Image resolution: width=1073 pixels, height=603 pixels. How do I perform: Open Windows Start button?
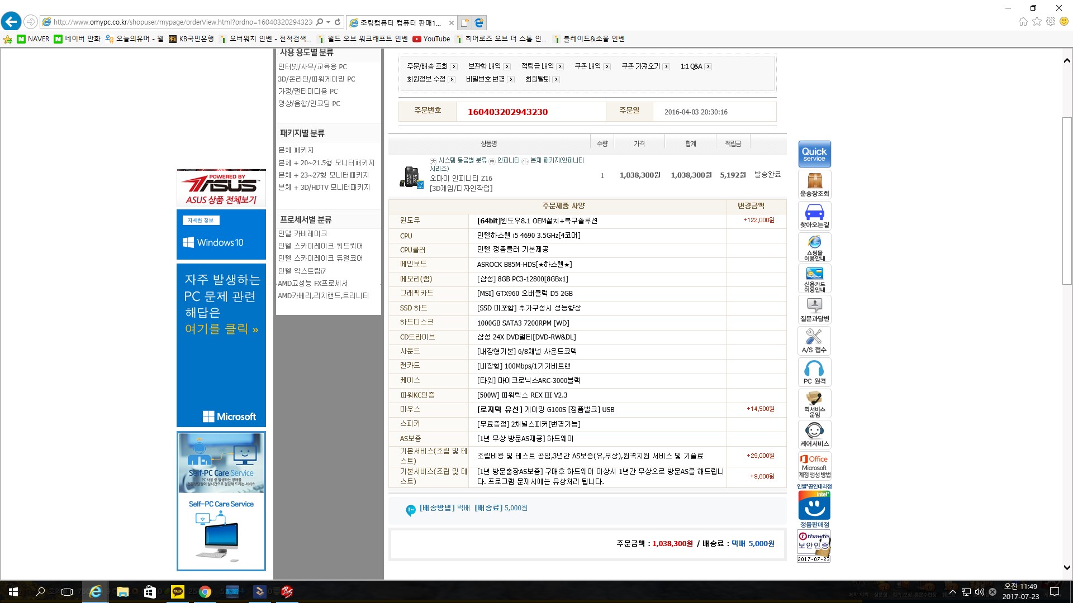click(13, 592)
